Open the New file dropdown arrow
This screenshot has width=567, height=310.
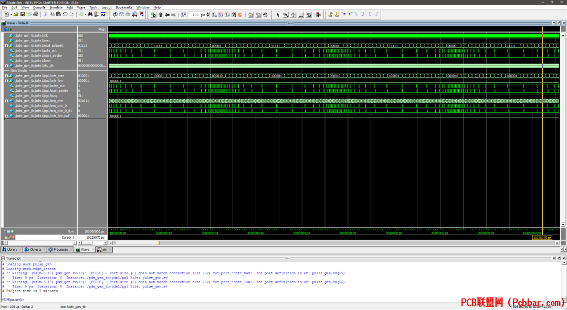pos(11,15)
